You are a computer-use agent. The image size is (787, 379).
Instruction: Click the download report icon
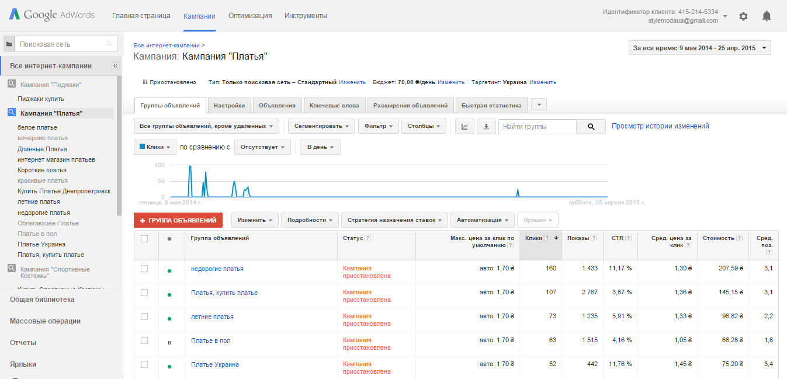pyautogui.click(x=486, y=126)
